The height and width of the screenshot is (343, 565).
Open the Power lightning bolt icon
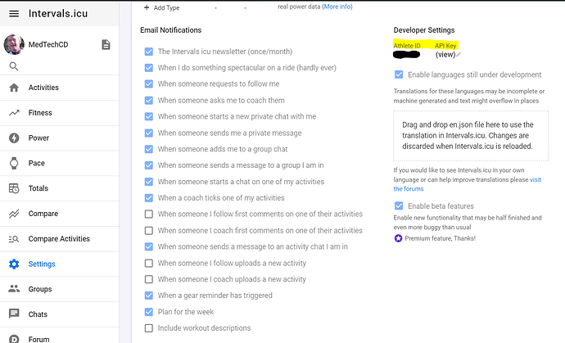point(14,138)
